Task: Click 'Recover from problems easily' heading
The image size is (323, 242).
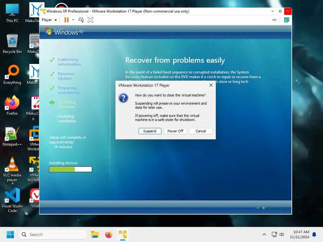Action: (175, 60)
